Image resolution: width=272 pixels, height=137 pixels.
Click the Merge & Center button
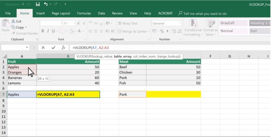coord(134,31)
